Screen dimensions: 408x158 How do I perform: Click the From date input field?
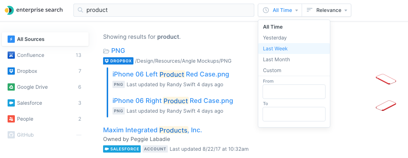(x=294, y=92)
